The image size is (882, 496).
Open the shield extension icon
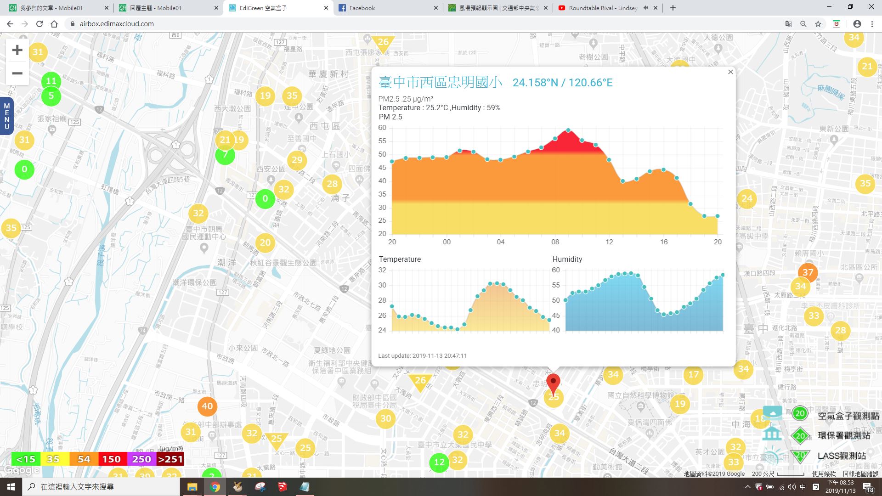click(x=837, y=24)
